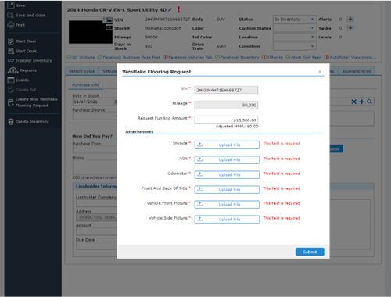391x297 pixels.
Task: Upload file for Vehicle Front Picture
Action: 227,204
